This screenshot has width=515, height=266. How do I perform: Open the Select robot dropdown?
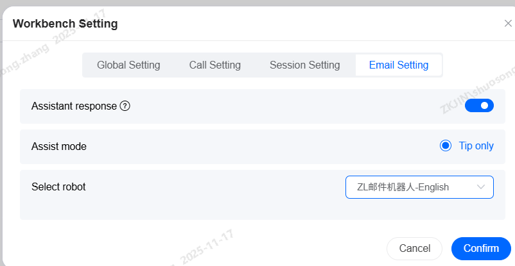tap(411, 187)
